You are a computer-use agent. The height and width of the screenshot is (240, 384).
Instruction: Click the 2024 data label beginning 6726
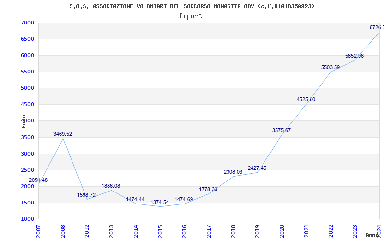(x=377, y=28)
